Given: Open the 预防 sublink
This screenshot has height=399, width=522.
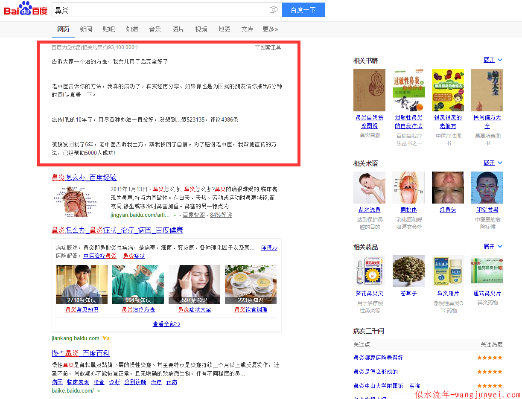Looking at the screenshot, I should (172, 382).
